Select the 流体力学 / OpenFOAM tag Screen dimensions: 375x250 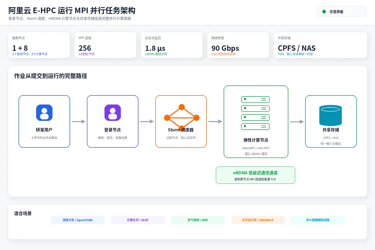(77, 220)
